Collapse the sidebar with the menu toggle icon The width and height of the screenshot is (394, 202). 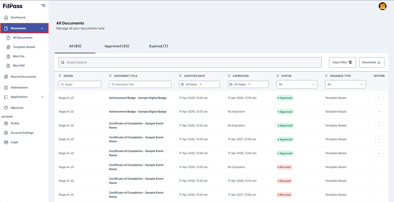[43, 6]
